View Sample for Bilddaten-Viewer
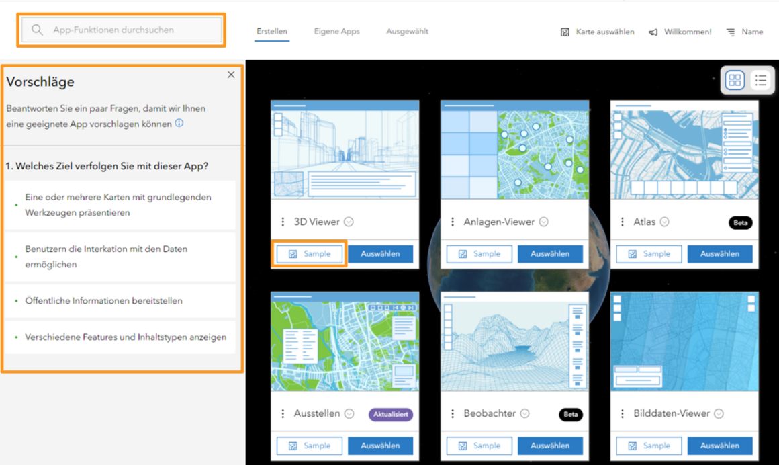This screenshot has width=779, height=465. pos(649,446)
